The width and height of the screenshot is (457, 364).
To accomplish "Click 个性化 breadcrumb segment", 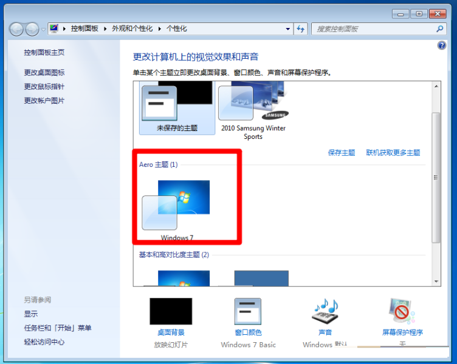I will pos(176,29).
